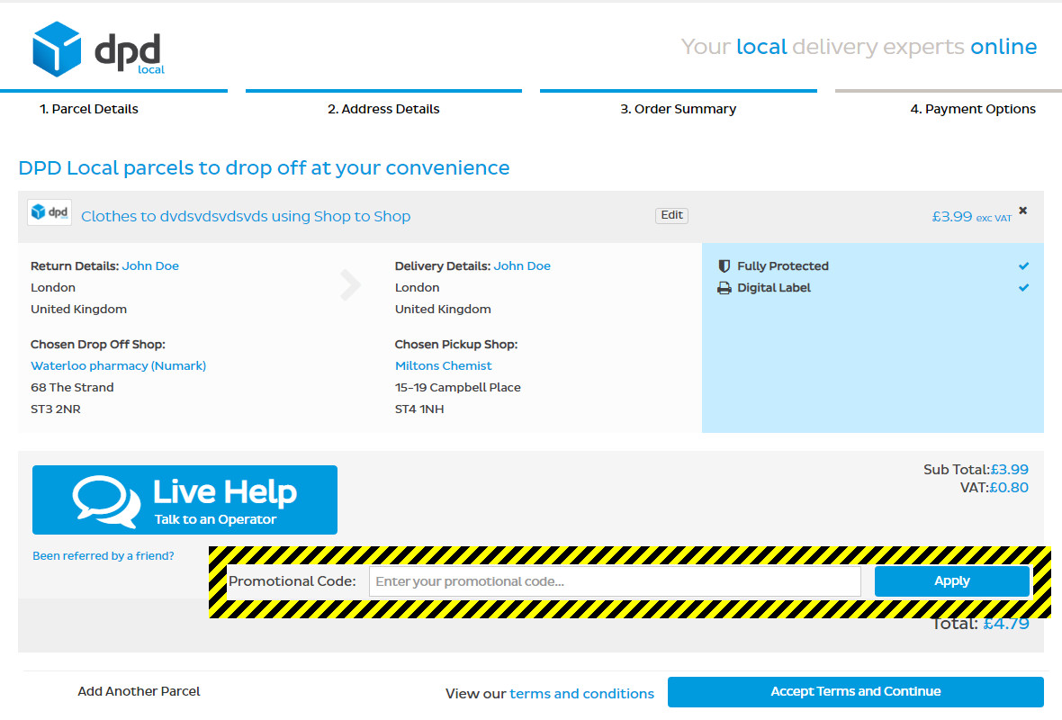
Task: Click the 15-19 Campbell Place address line
Action: tap(458, 387)
